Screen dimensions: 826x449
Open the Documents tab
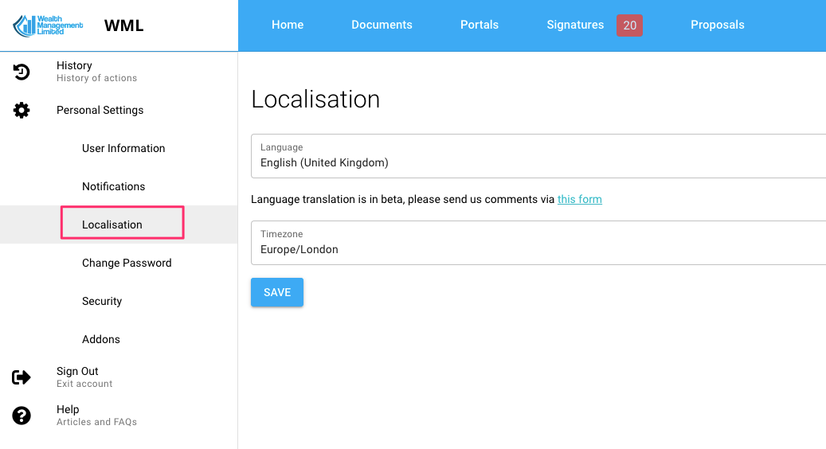pos(382,25)
